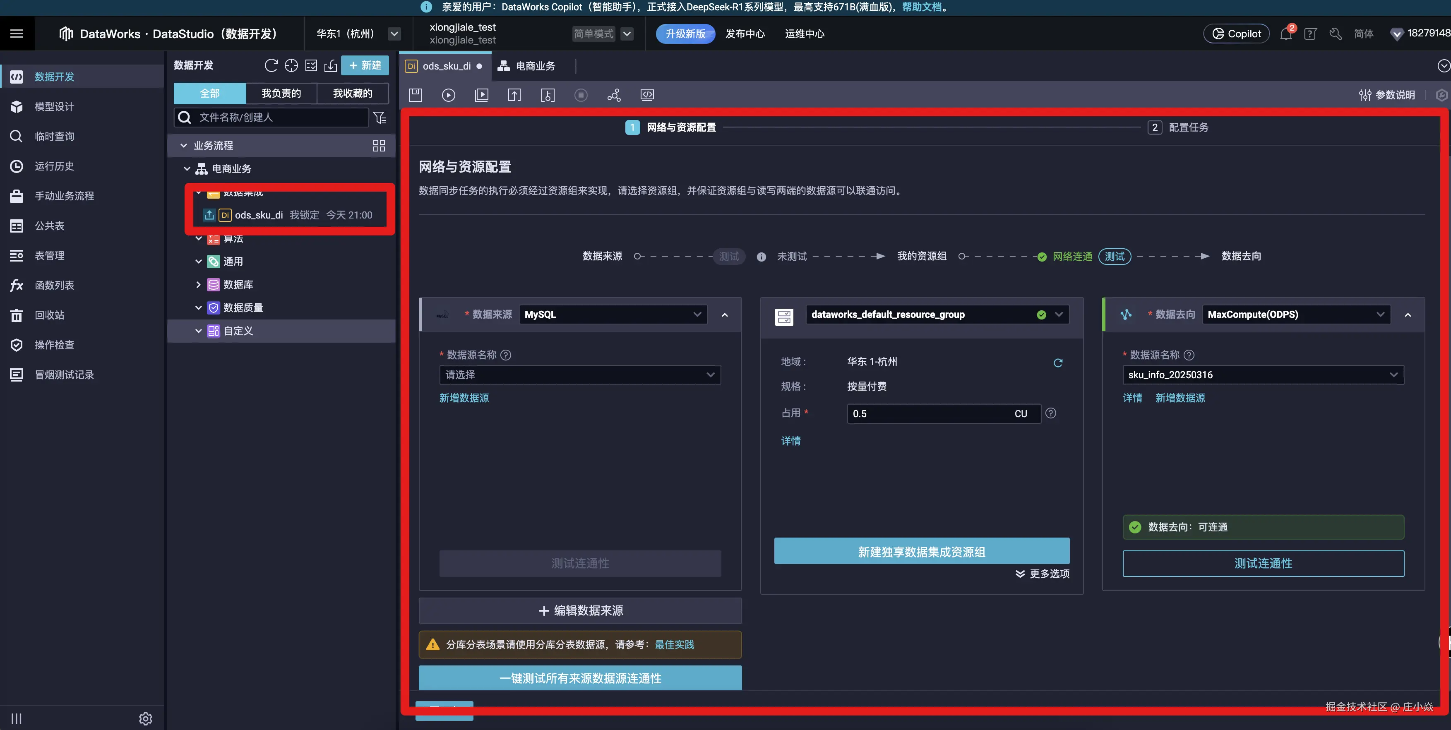Switch to the 全部 filter toggle
1451x730 pixels.
coord(209,94)
